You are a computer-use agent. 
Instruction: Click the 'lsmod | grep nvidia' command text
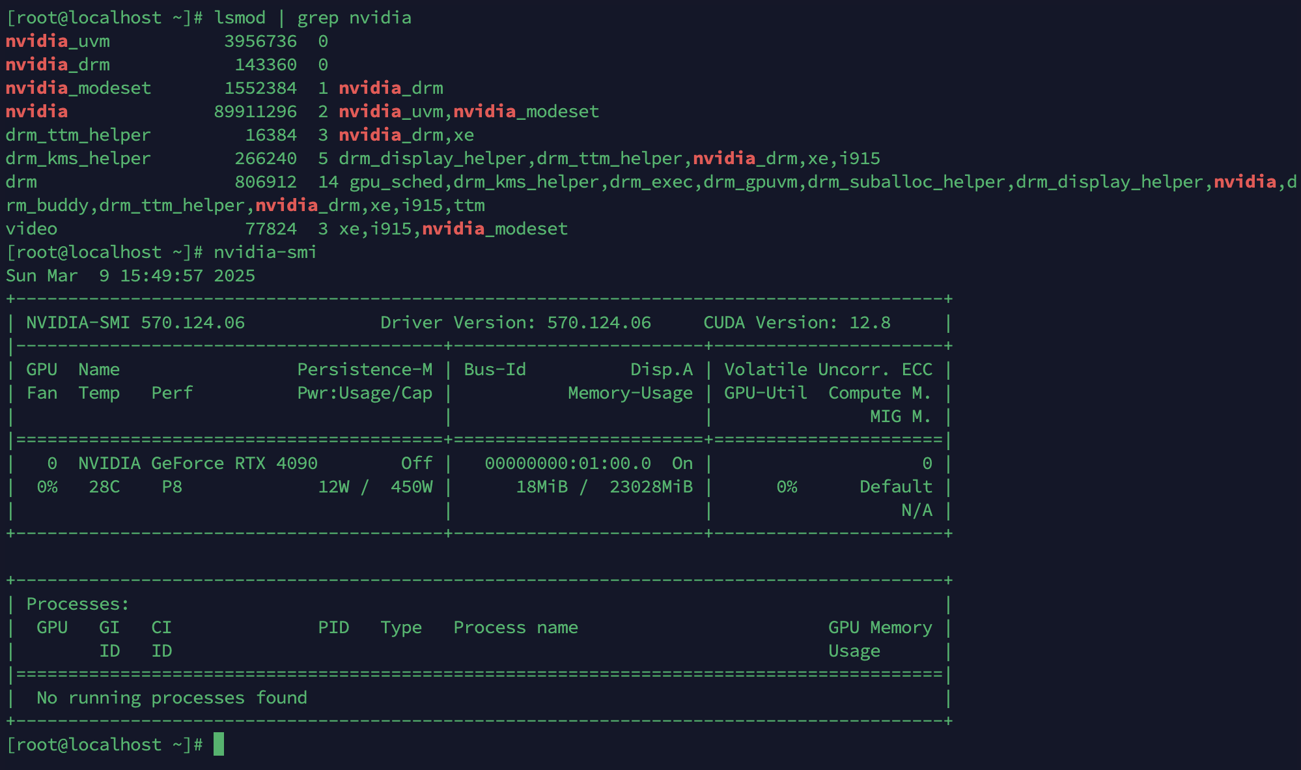click(x=313, y=18)
